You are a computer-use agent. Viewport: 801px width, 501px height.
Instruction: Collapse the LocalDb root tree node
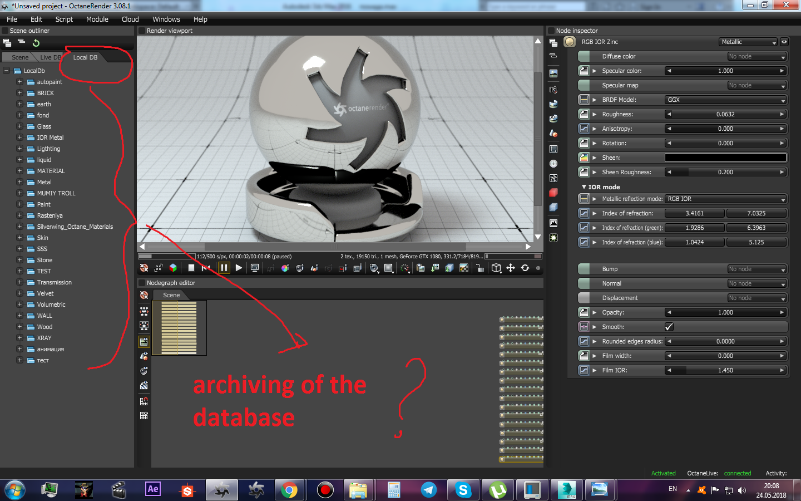[x=6, y=71]
